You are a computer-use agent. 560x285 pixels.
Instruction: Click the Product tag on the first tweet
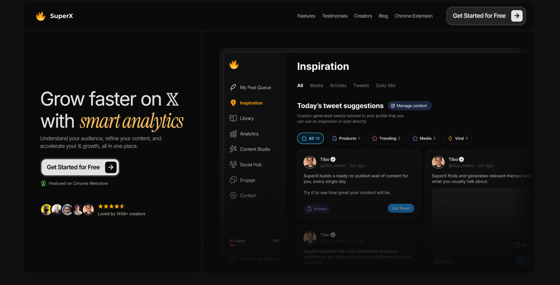(x=317, y=209)
